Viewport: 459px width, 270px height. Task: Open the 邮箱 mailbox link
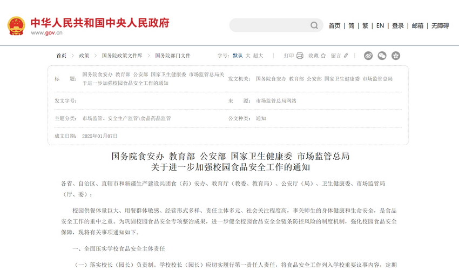(x=417, y=26)
